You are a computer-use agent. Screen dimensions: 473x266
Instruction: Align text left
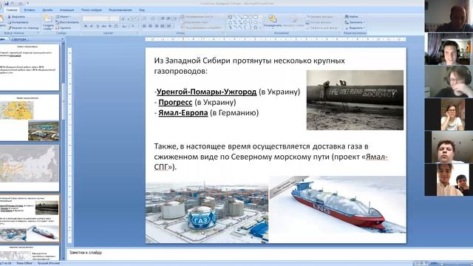tap(145, 27)
